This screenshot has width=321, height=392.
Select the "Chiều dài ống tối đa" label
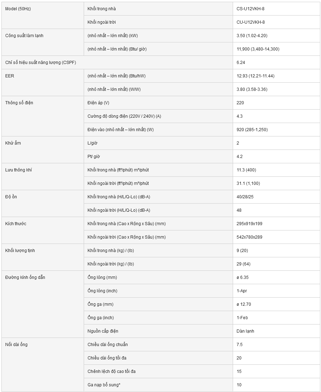coord(107,358)
